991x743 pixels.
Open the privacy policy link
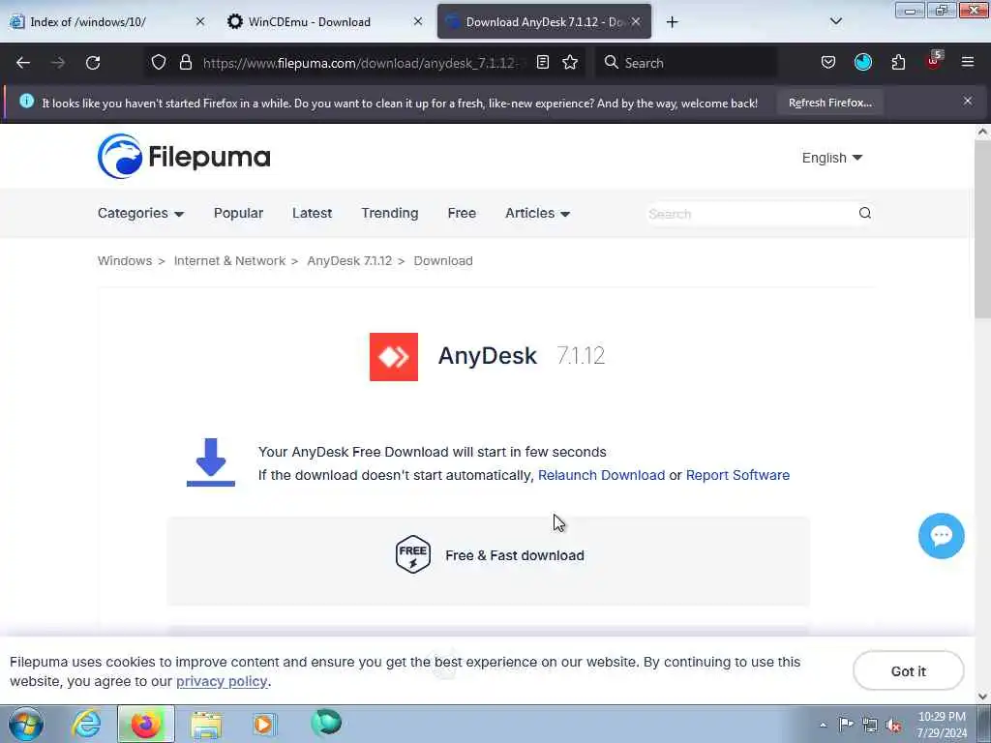click(x=222, y=681)
